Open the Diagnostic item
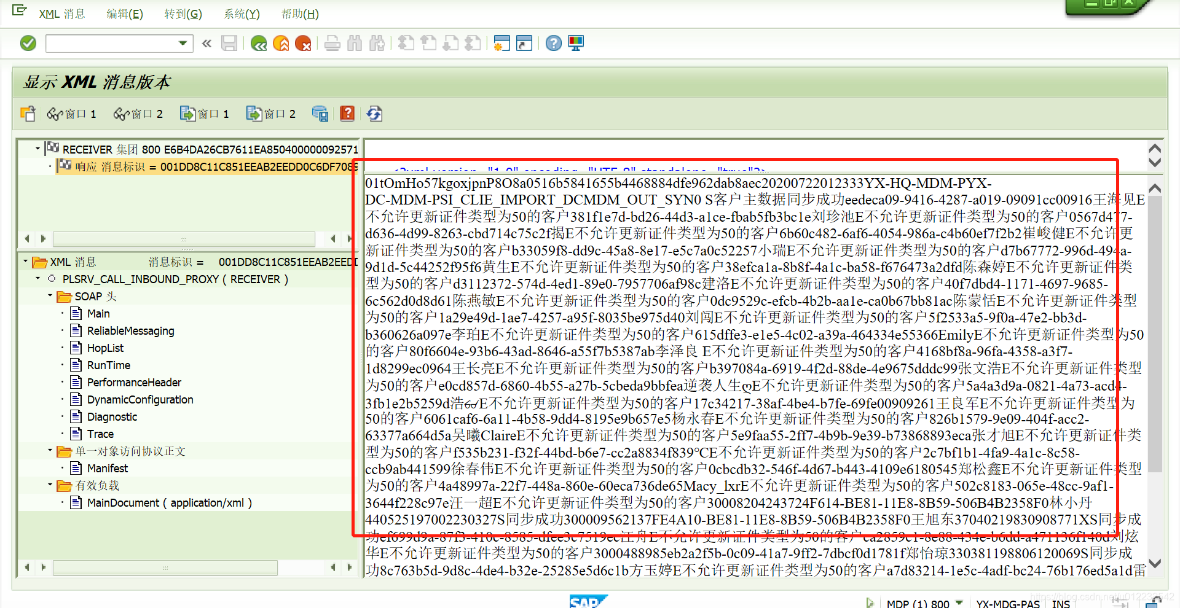The width and height of the screenshot is (1180, 608). click(x=112, y=417)
